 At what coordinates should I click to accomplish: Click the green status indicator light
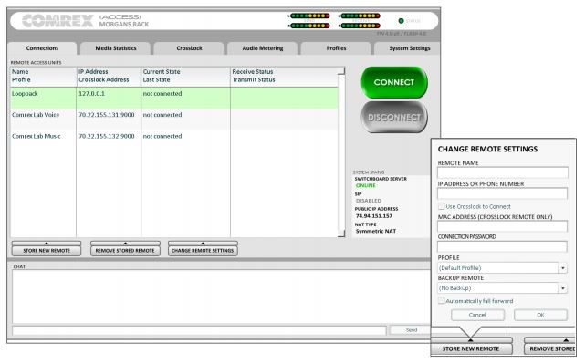tap(401, 21)
